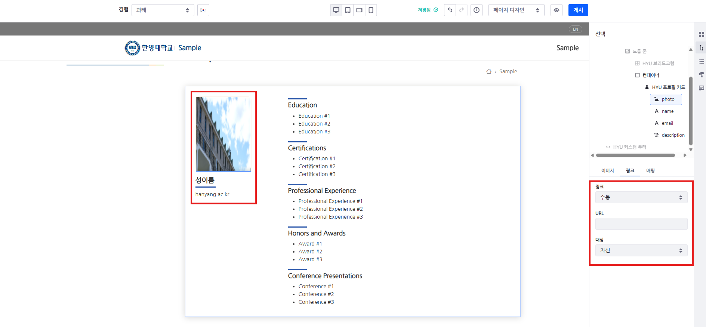
Task: Toggle page preview with eye icon
Action: tap(557, 10)
